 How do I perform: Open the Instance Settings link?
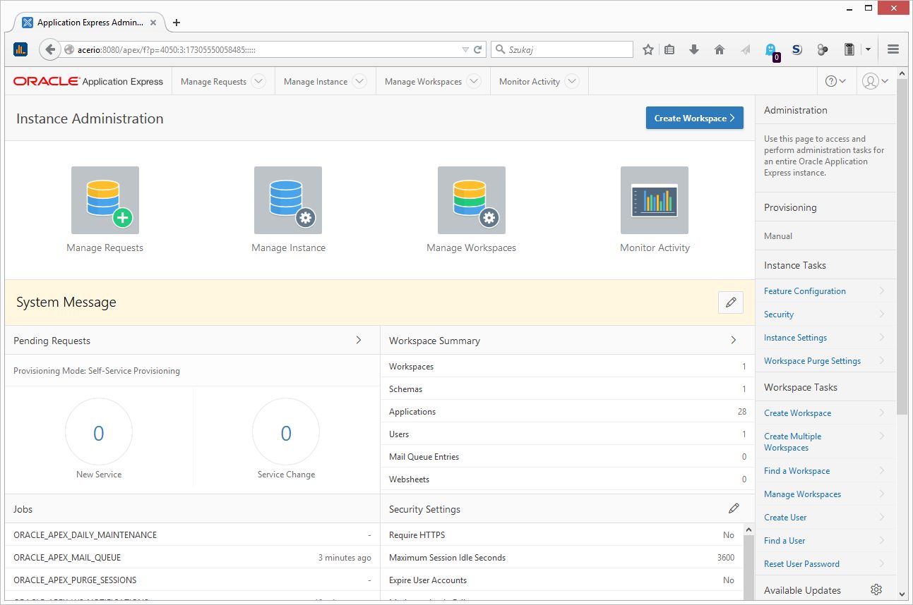795,337
